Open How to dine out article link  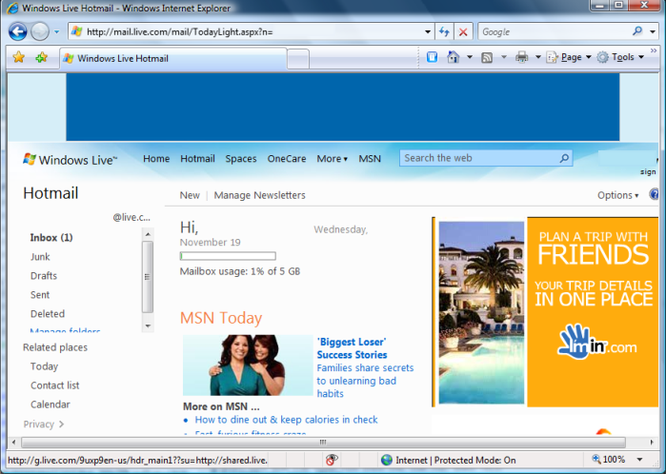(x=286, y=420)
